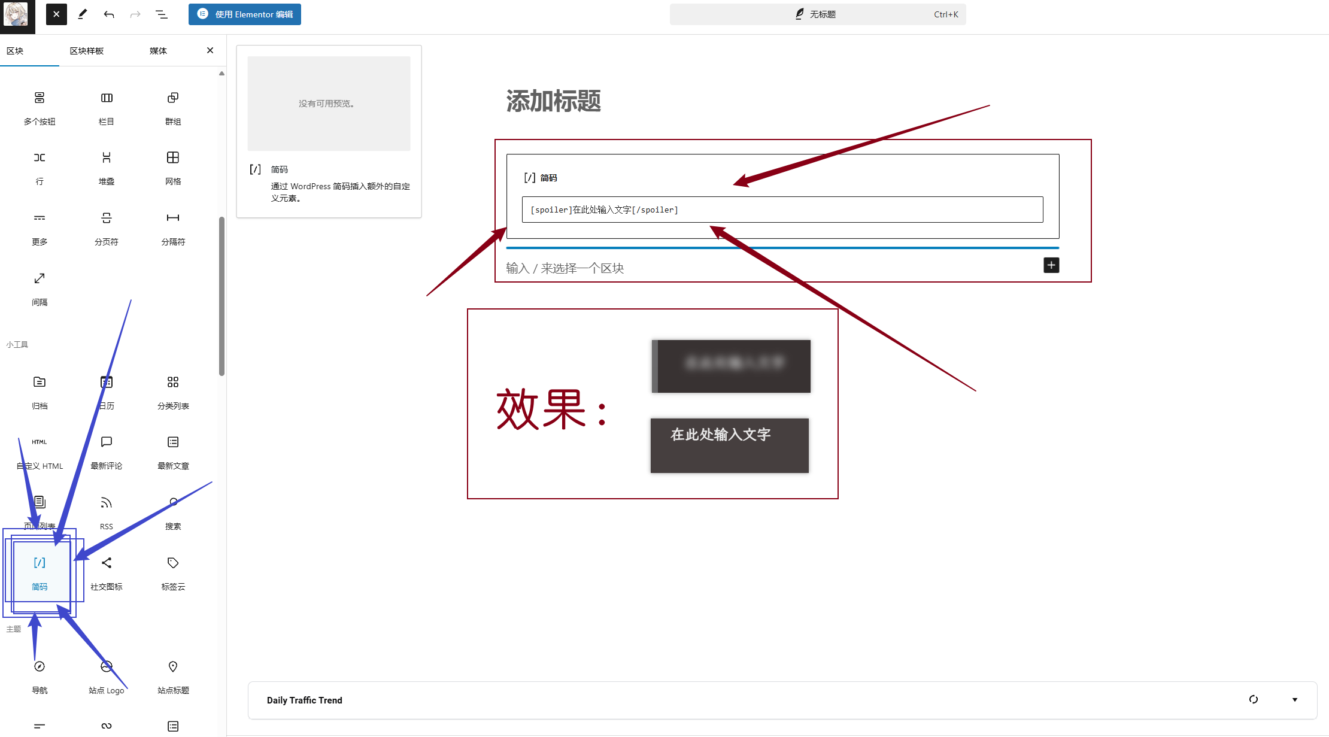This screenshot has height=737, width=1329.
Task: Insert the 栏目 columns block
Action: tap(107, 108)
